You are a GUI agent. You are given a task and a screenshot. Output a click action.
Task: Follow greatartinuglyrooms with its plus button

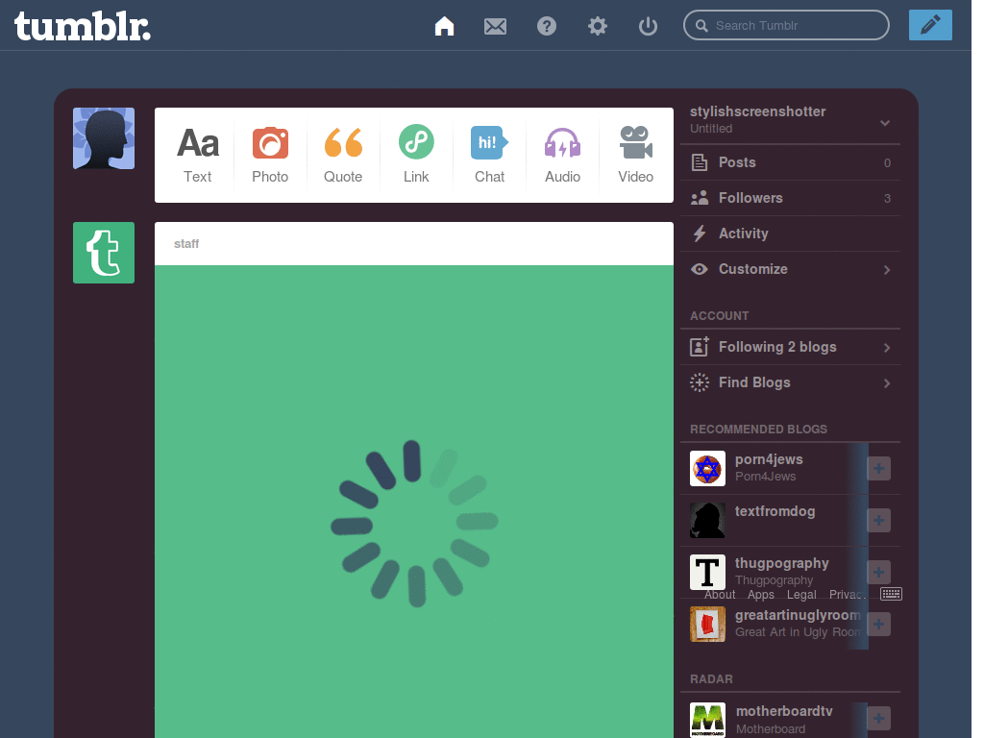click(878, 624)
